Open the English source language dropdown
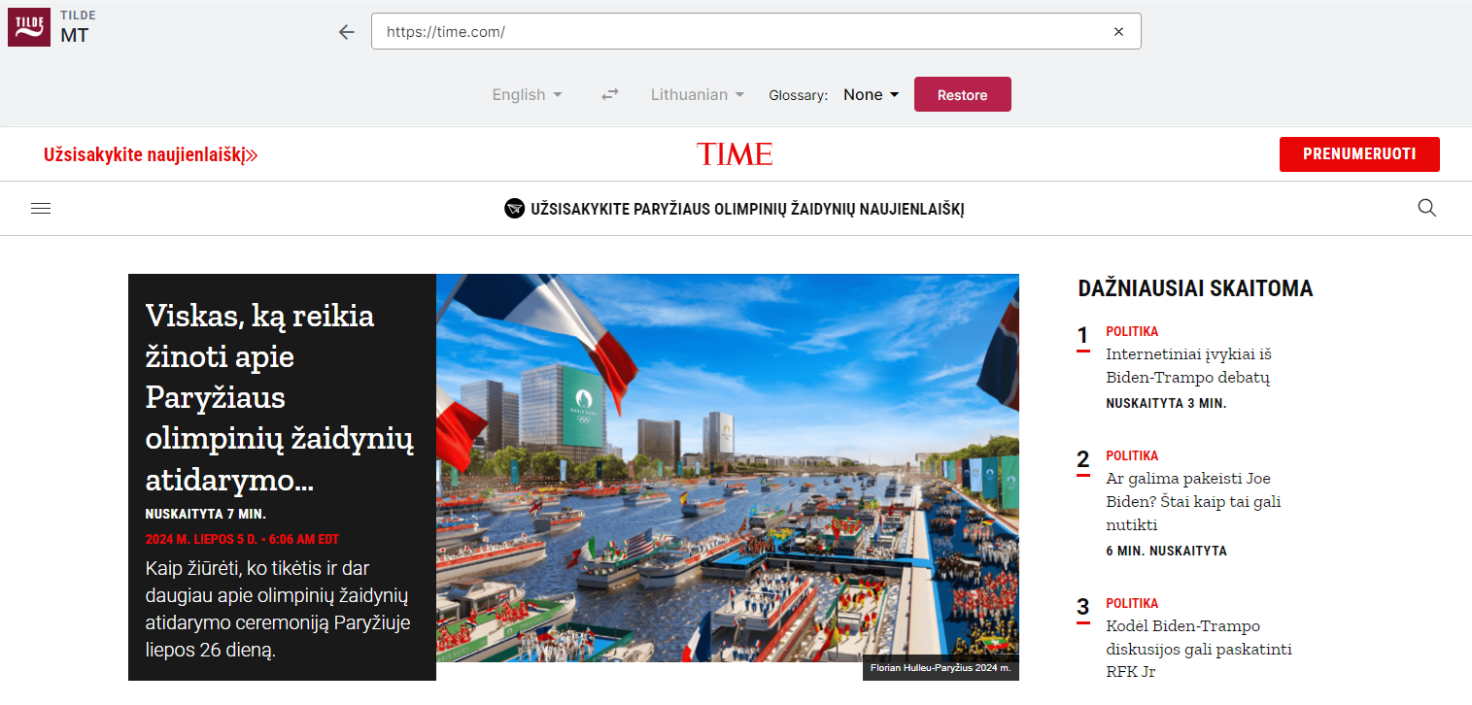Image resolution: width=1472 pixels, height=705 pixels. click(x=527, y=94)
